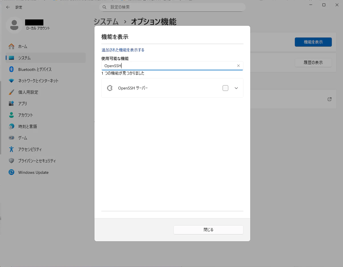Click the アクセシビリティ figure icon

pyautogui.click(x=11, y=149)
